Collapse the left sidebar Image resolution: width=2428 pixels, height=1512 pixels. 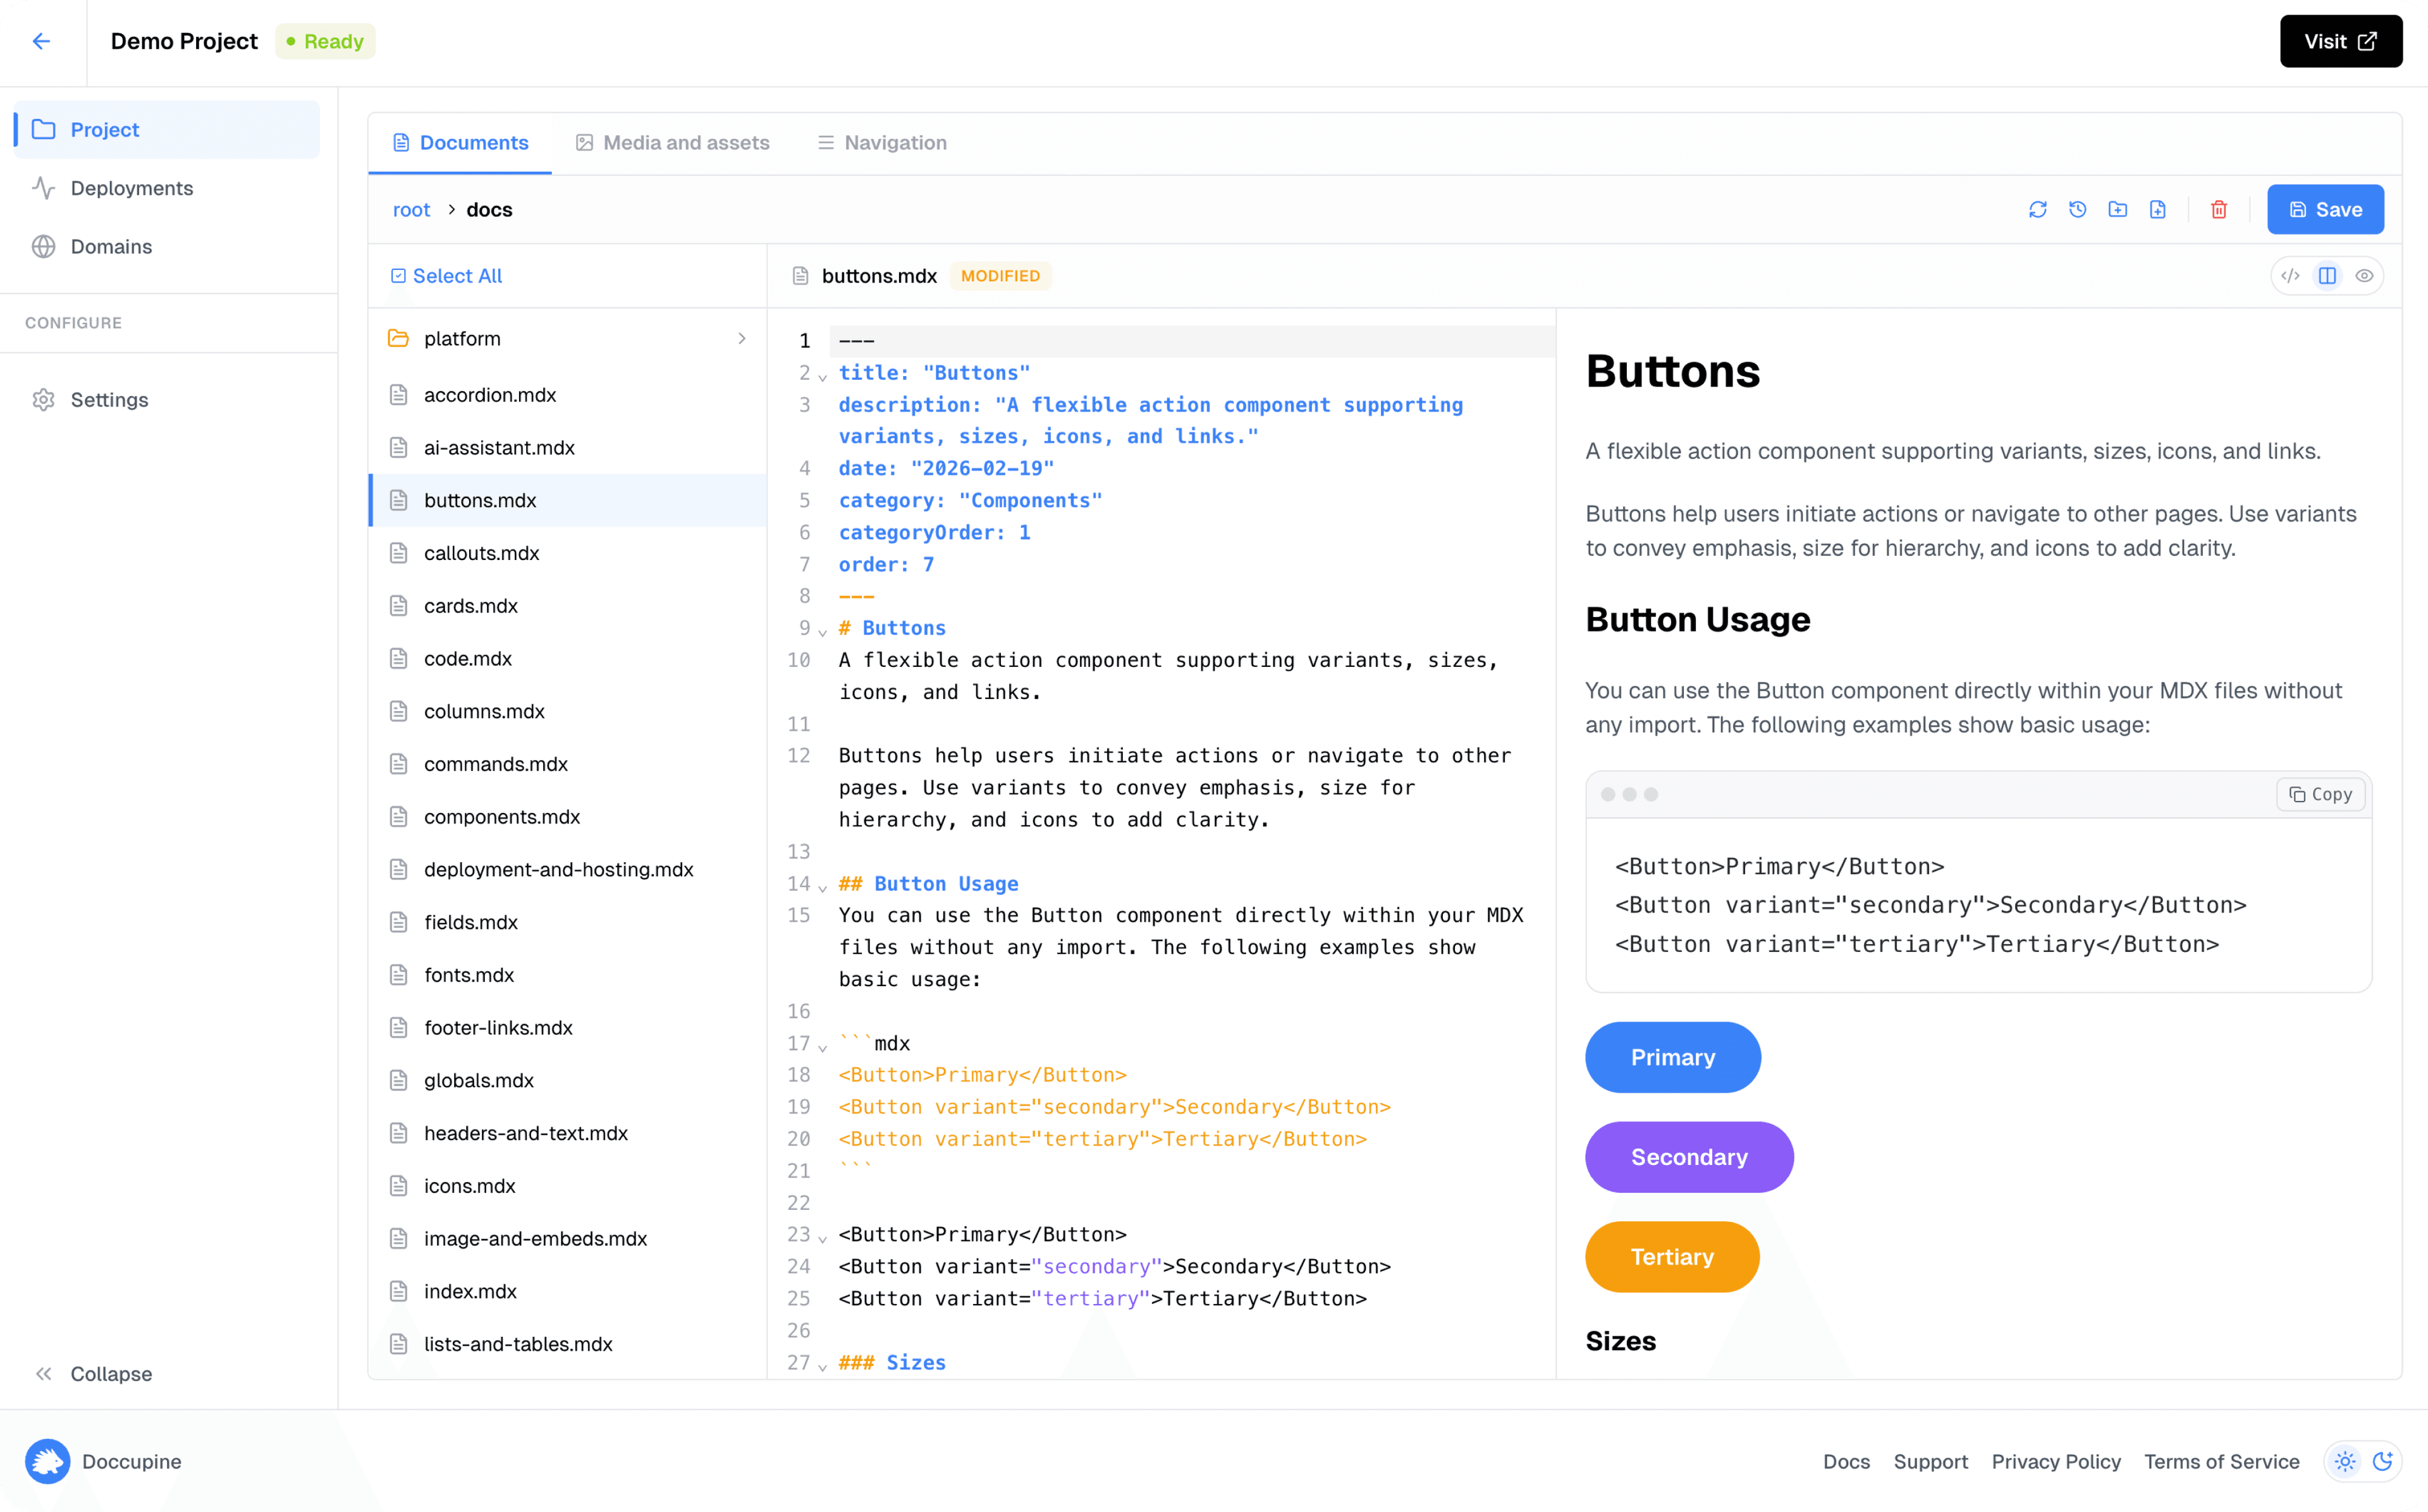click(x=93, y=1373)
